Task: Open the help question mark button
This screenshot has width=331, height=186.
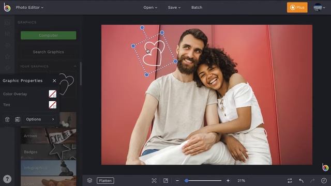Action: 7,179
